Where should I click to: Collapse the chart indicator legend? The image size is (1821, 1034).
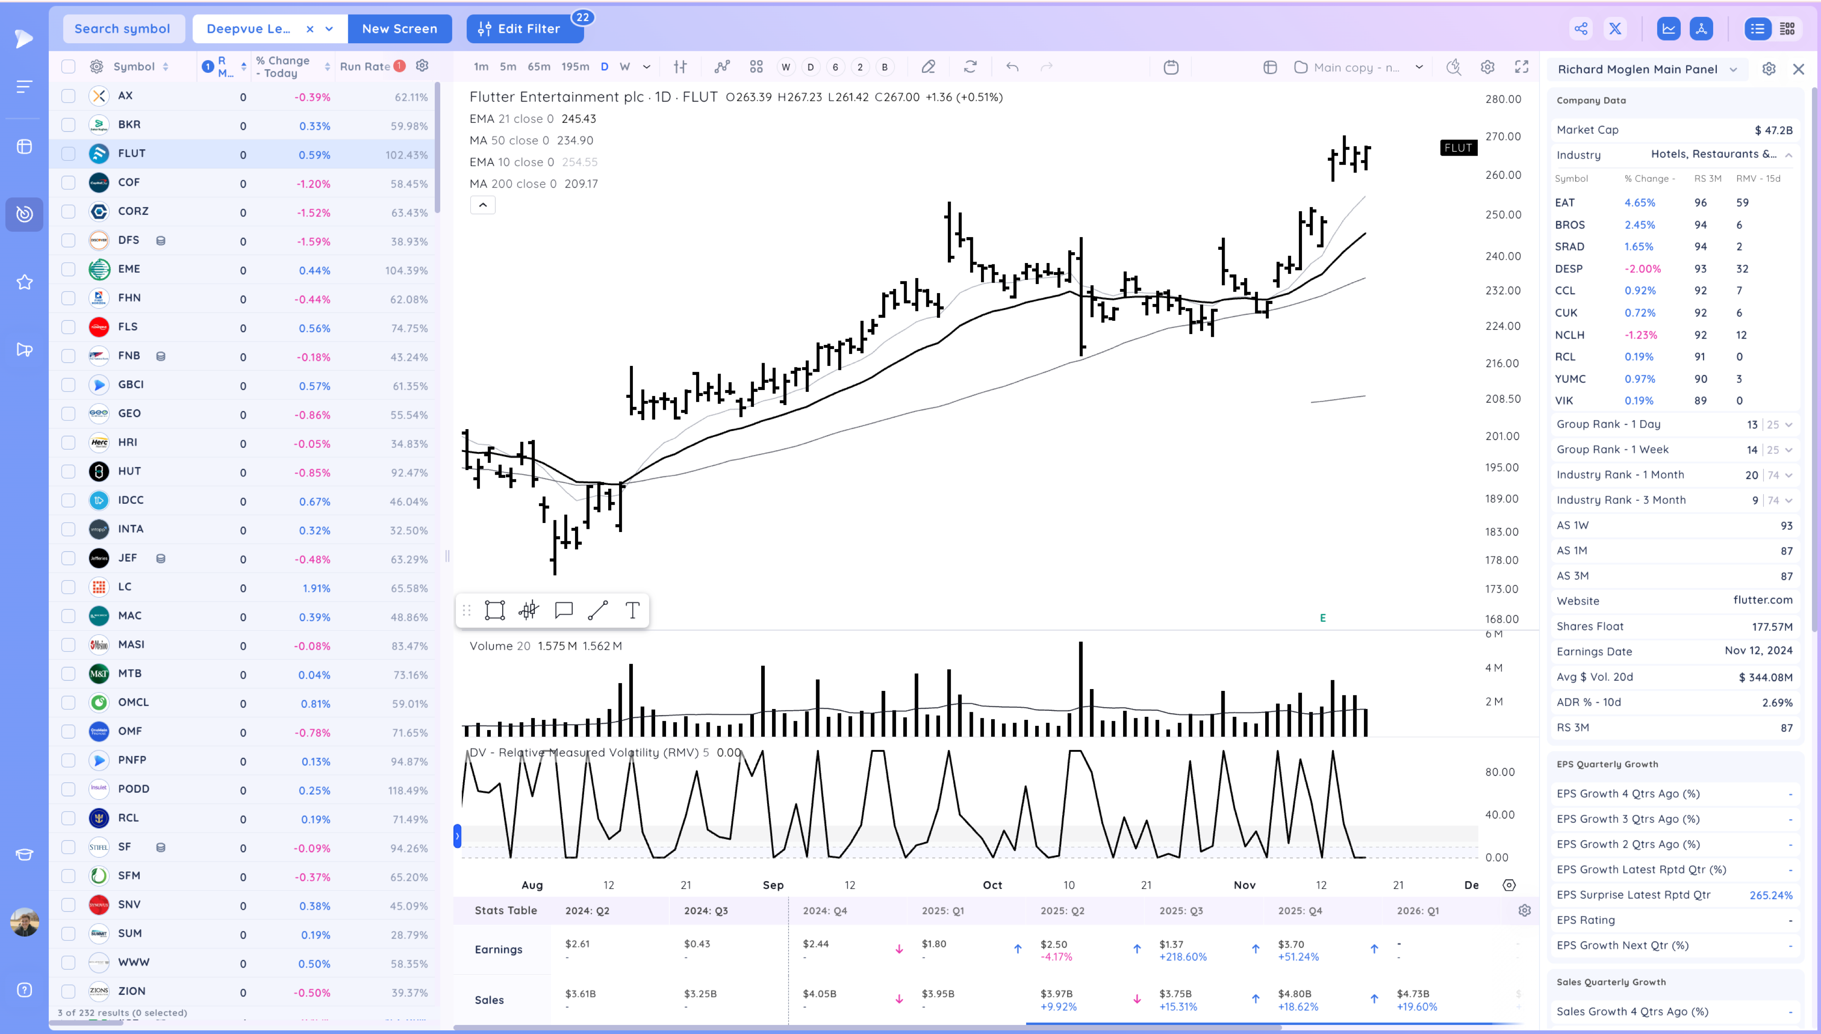pyautogui.click(x=482, y=205)
